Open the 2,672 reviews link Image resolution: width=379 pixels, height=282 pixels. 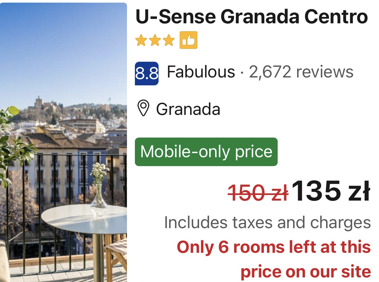[x=301, y=72]
